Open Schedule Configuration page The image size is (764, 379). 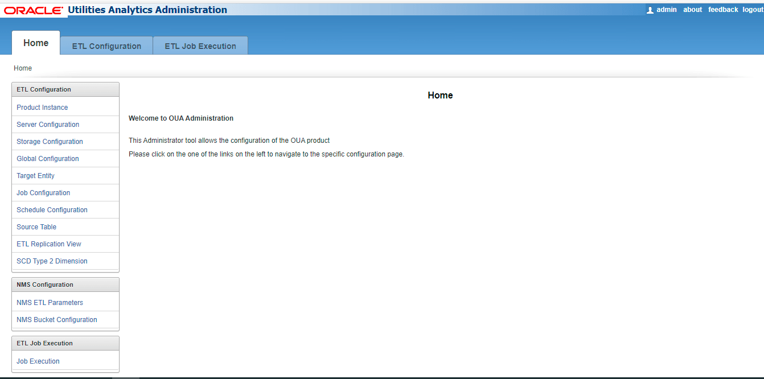pyautogui.click(x=52, y=209)
